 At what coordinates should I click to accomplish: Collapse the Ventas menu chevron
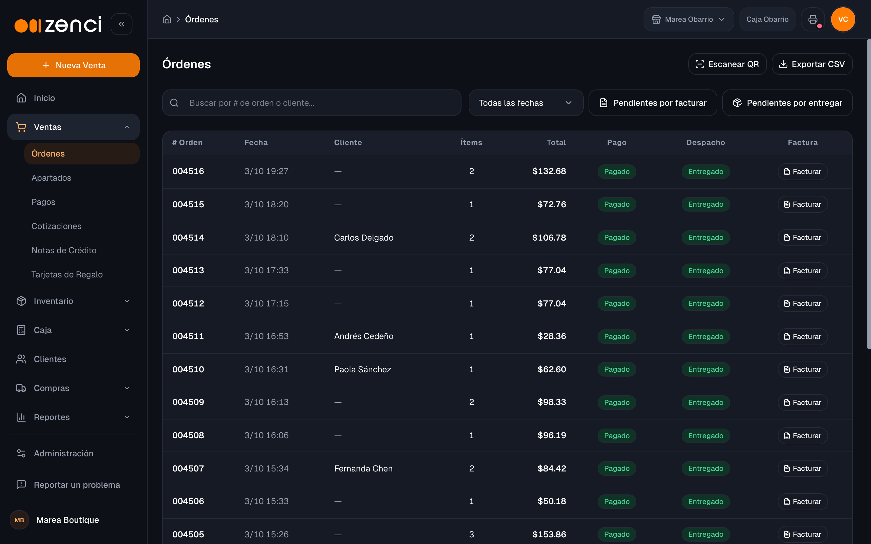(127, 127)
